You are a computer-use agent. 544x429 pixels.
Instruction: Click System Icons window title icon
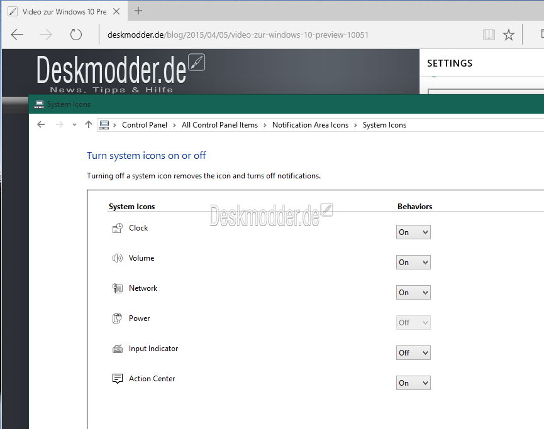pos(39,104)
